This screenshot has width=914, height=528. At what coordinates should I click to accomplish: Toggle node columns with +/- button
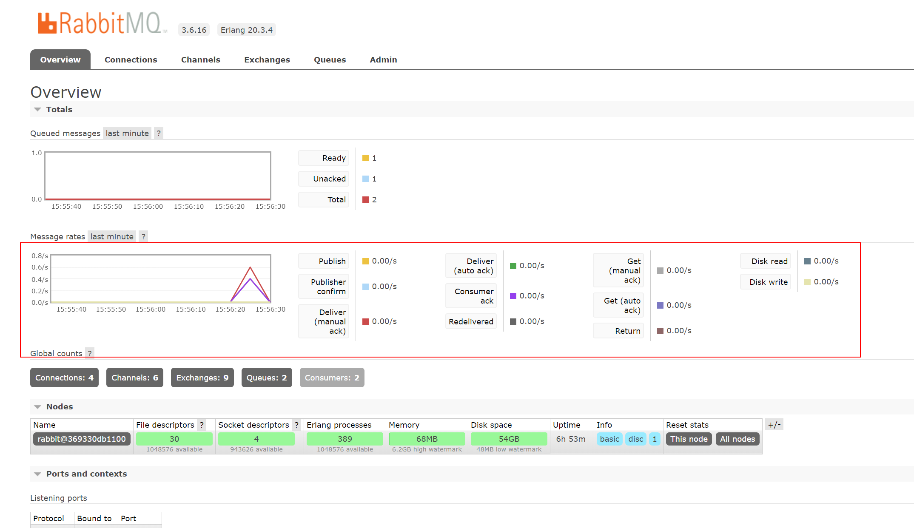774,425
